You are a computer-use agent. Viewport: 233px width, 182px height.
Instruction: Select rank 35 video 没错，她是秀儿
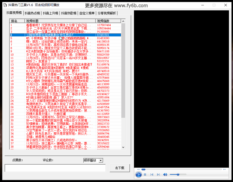click(66, 137)
